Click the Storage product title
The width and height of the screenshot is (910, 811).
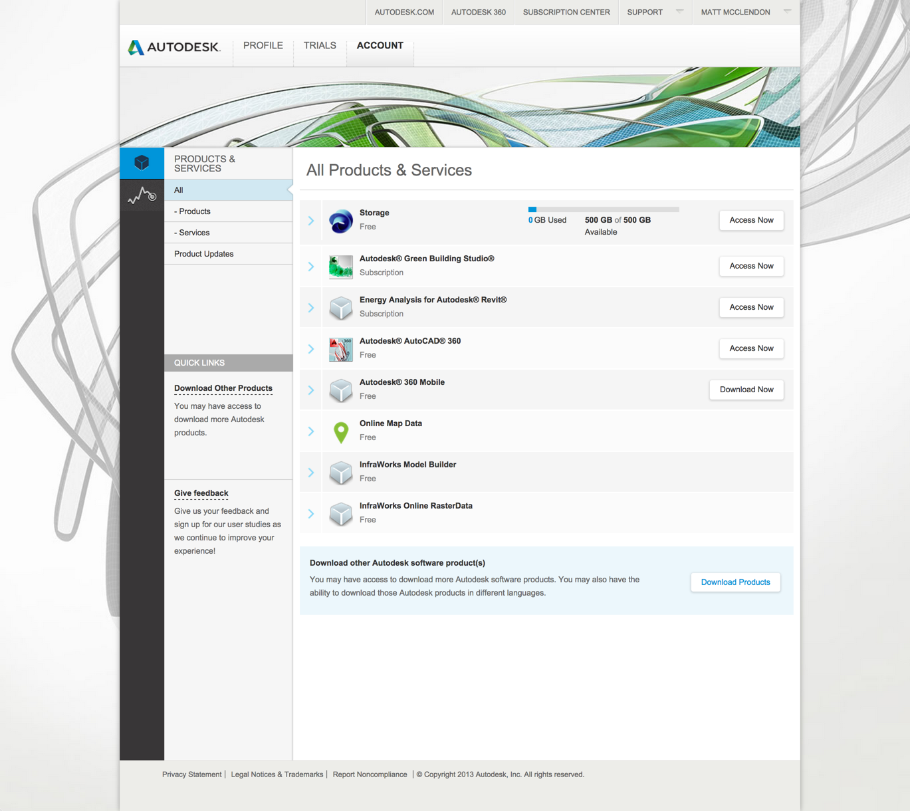[374, 213]
